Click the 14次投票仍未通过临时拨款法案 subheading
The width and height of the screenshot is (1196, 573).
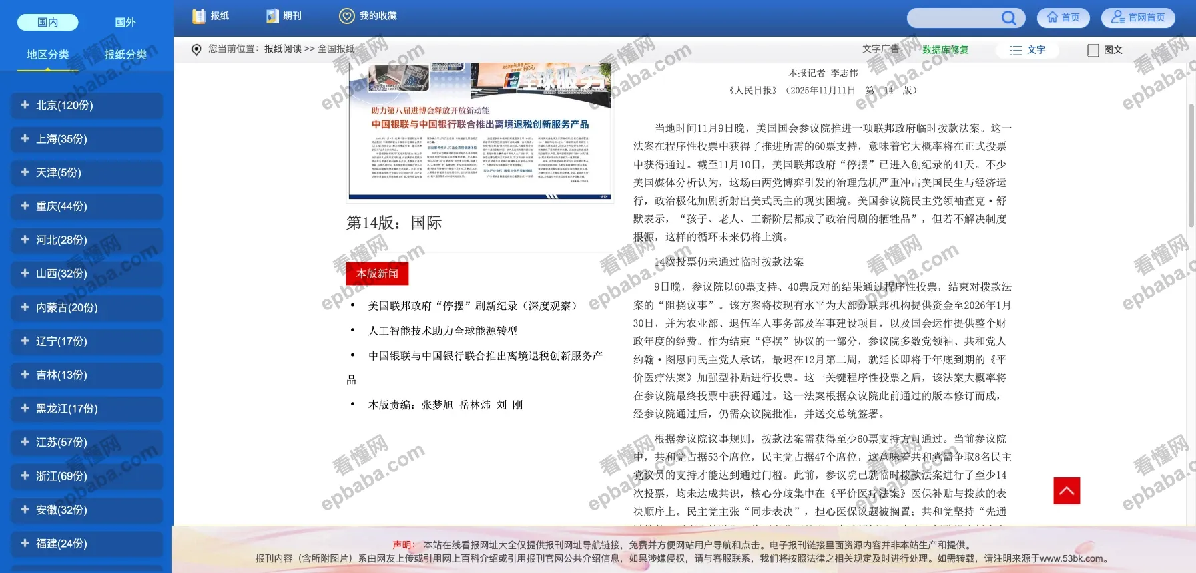[x=729, y=262]
